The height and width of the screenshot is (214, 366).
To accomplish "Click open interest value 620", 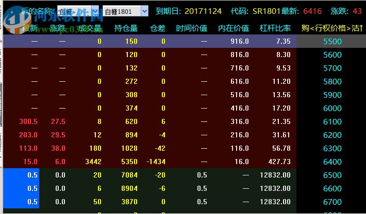I will click(x=131, y=121).
